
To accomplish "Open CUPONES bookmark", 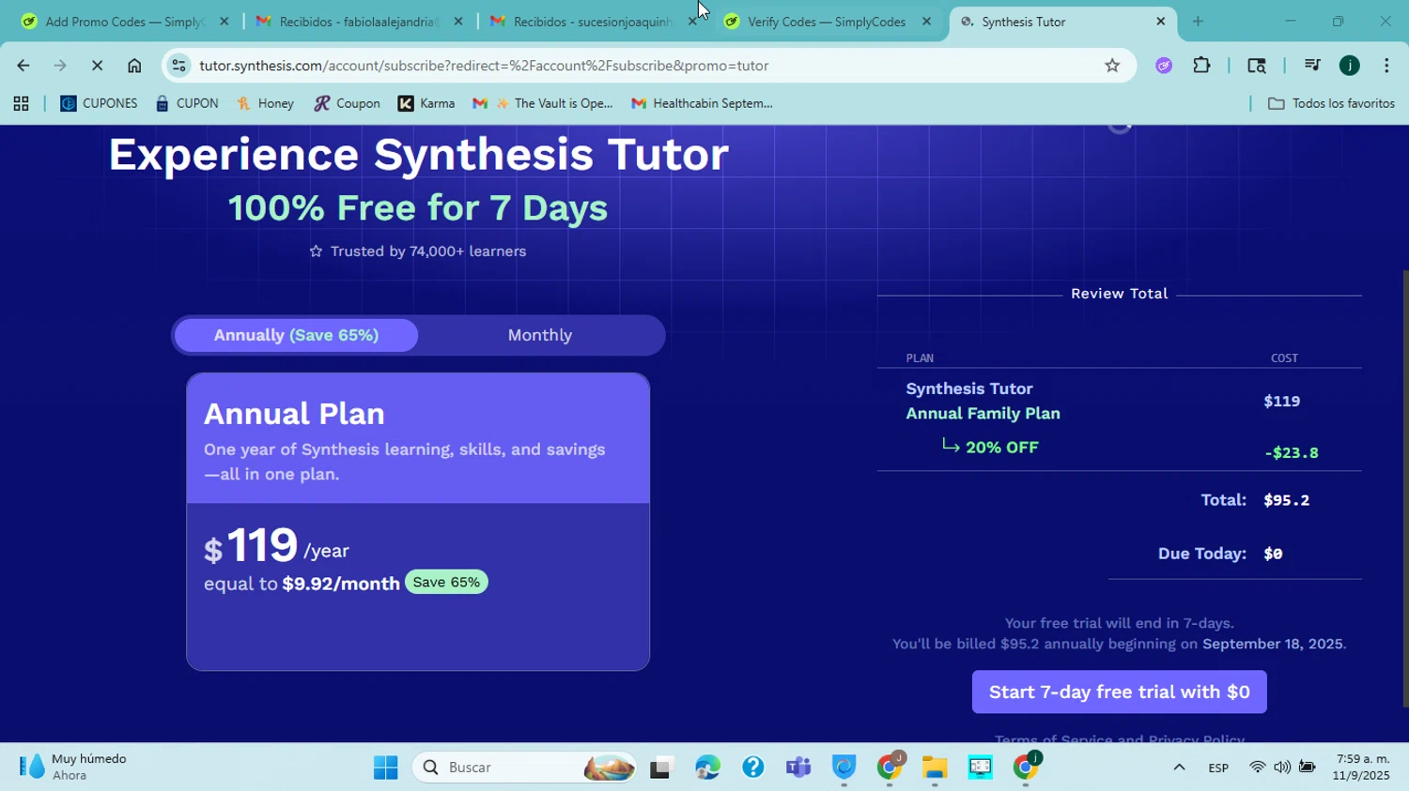I will (99, 104).
